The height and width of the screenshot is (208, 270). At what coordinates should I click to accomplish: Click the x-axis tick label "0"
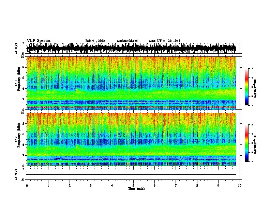point(27,186)
